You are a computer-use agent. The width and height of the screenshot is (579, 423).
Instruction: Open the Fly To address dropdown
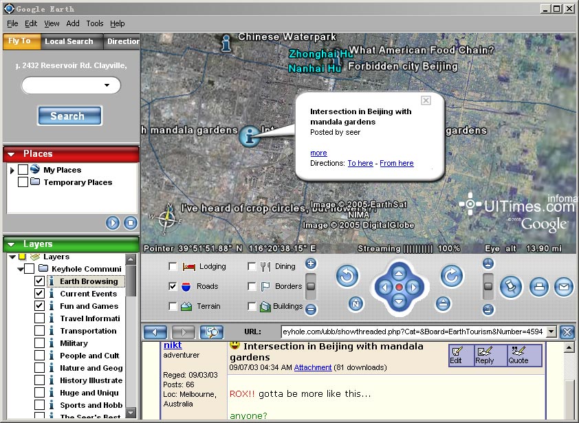pyautogui.click(x=107, y=85)
